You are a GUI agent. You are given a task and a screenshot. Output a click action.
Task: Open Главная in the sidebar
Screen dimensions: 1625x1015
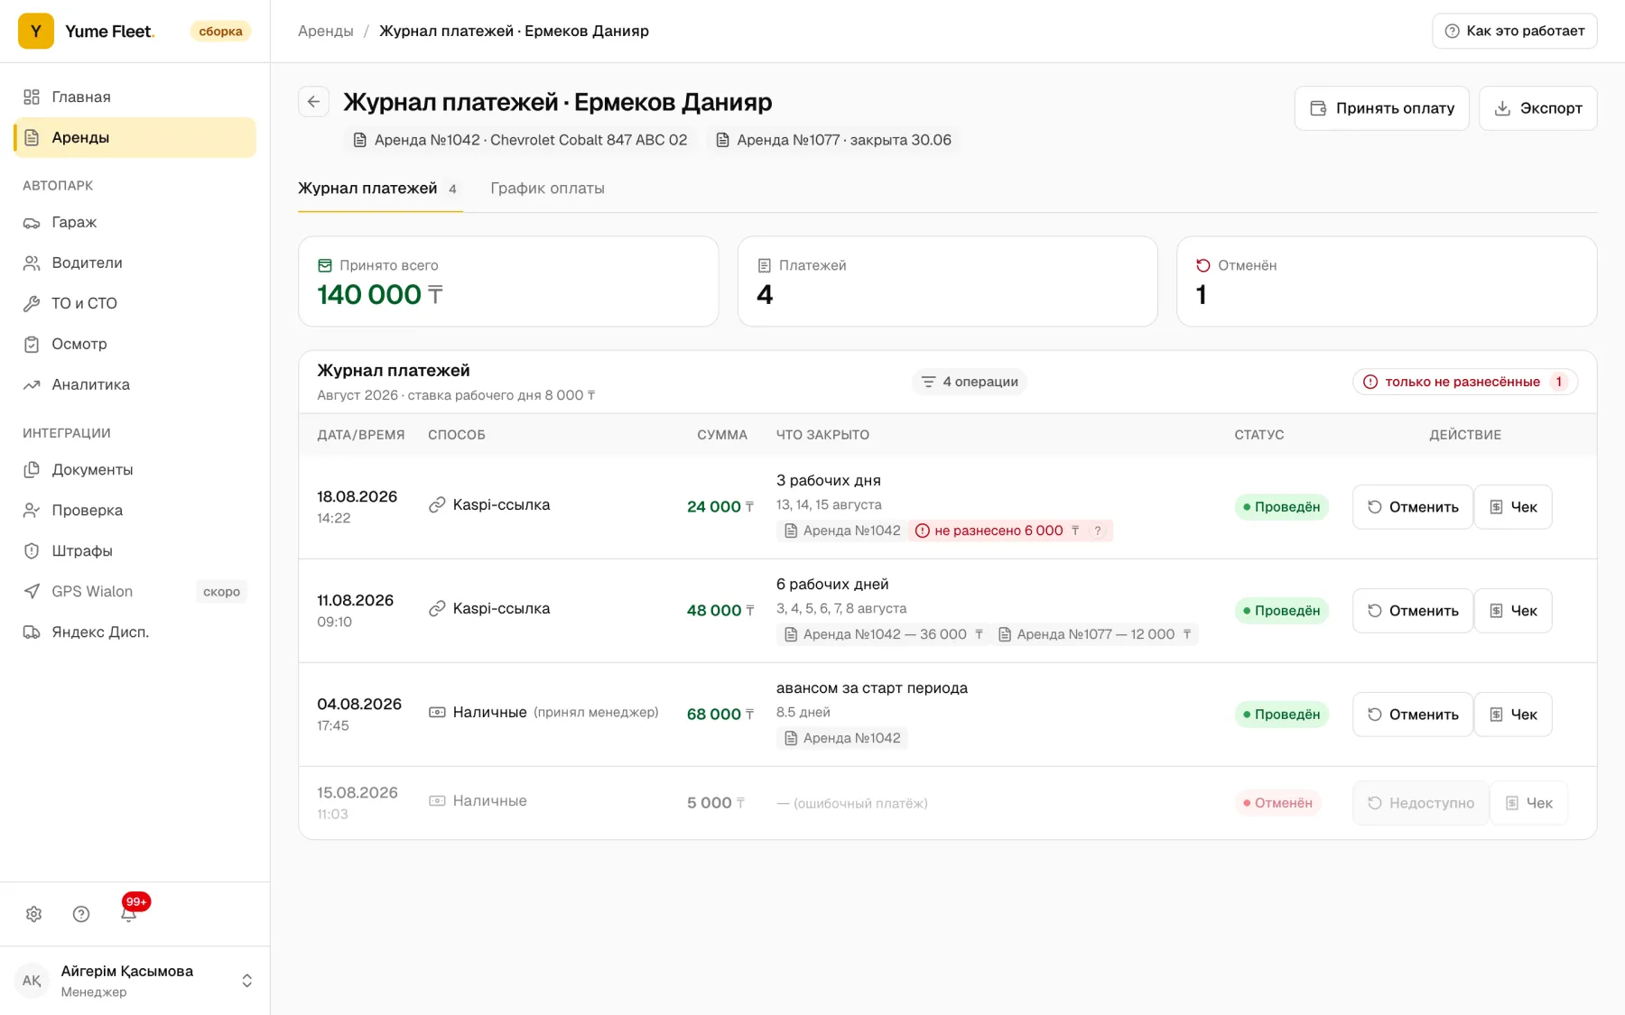pos(135,97)
